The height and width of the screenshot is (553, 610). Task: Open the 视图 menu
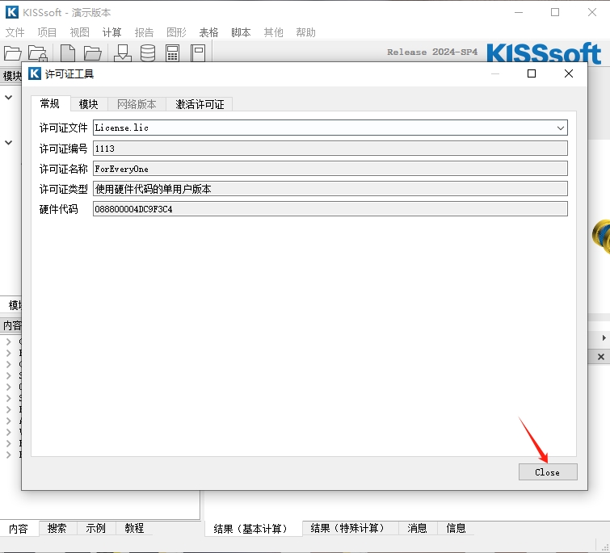click(x=80, y=32)
